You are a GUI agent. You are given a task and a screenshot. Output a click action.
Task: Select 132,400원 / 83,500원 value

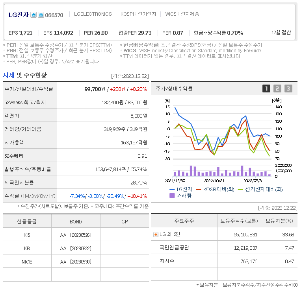(124, 102)
